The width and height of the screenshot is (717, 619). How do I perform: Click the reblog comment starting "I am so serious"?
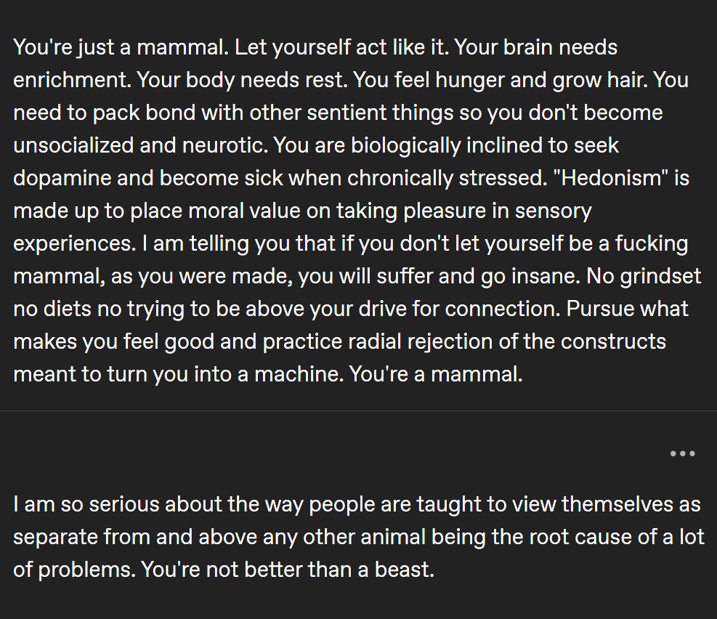click(359, 537)
